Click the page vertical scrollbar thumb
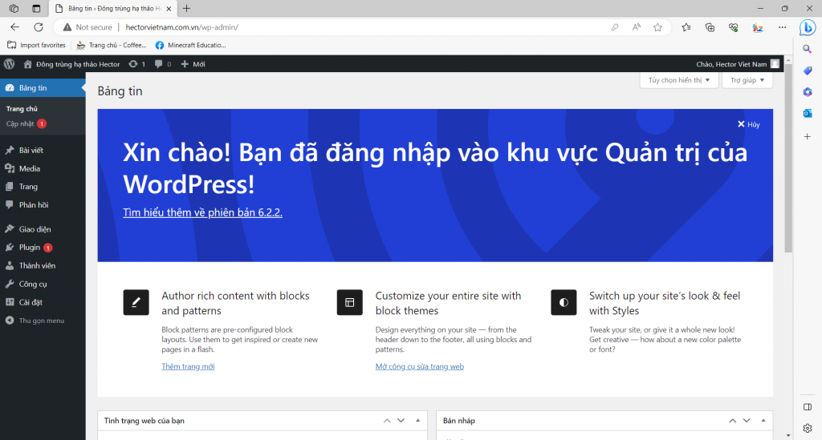The height and width of the screenshot is (440, 822). 788,157
